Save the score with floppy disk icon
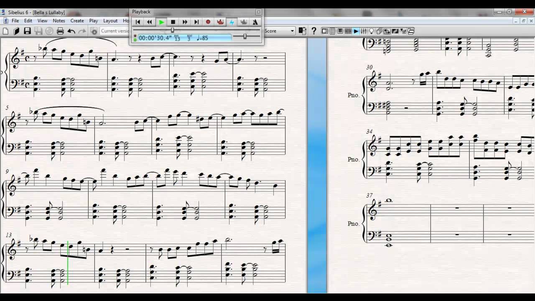The image size is (535, 301). pyautogui.click(x=27, y=31)
